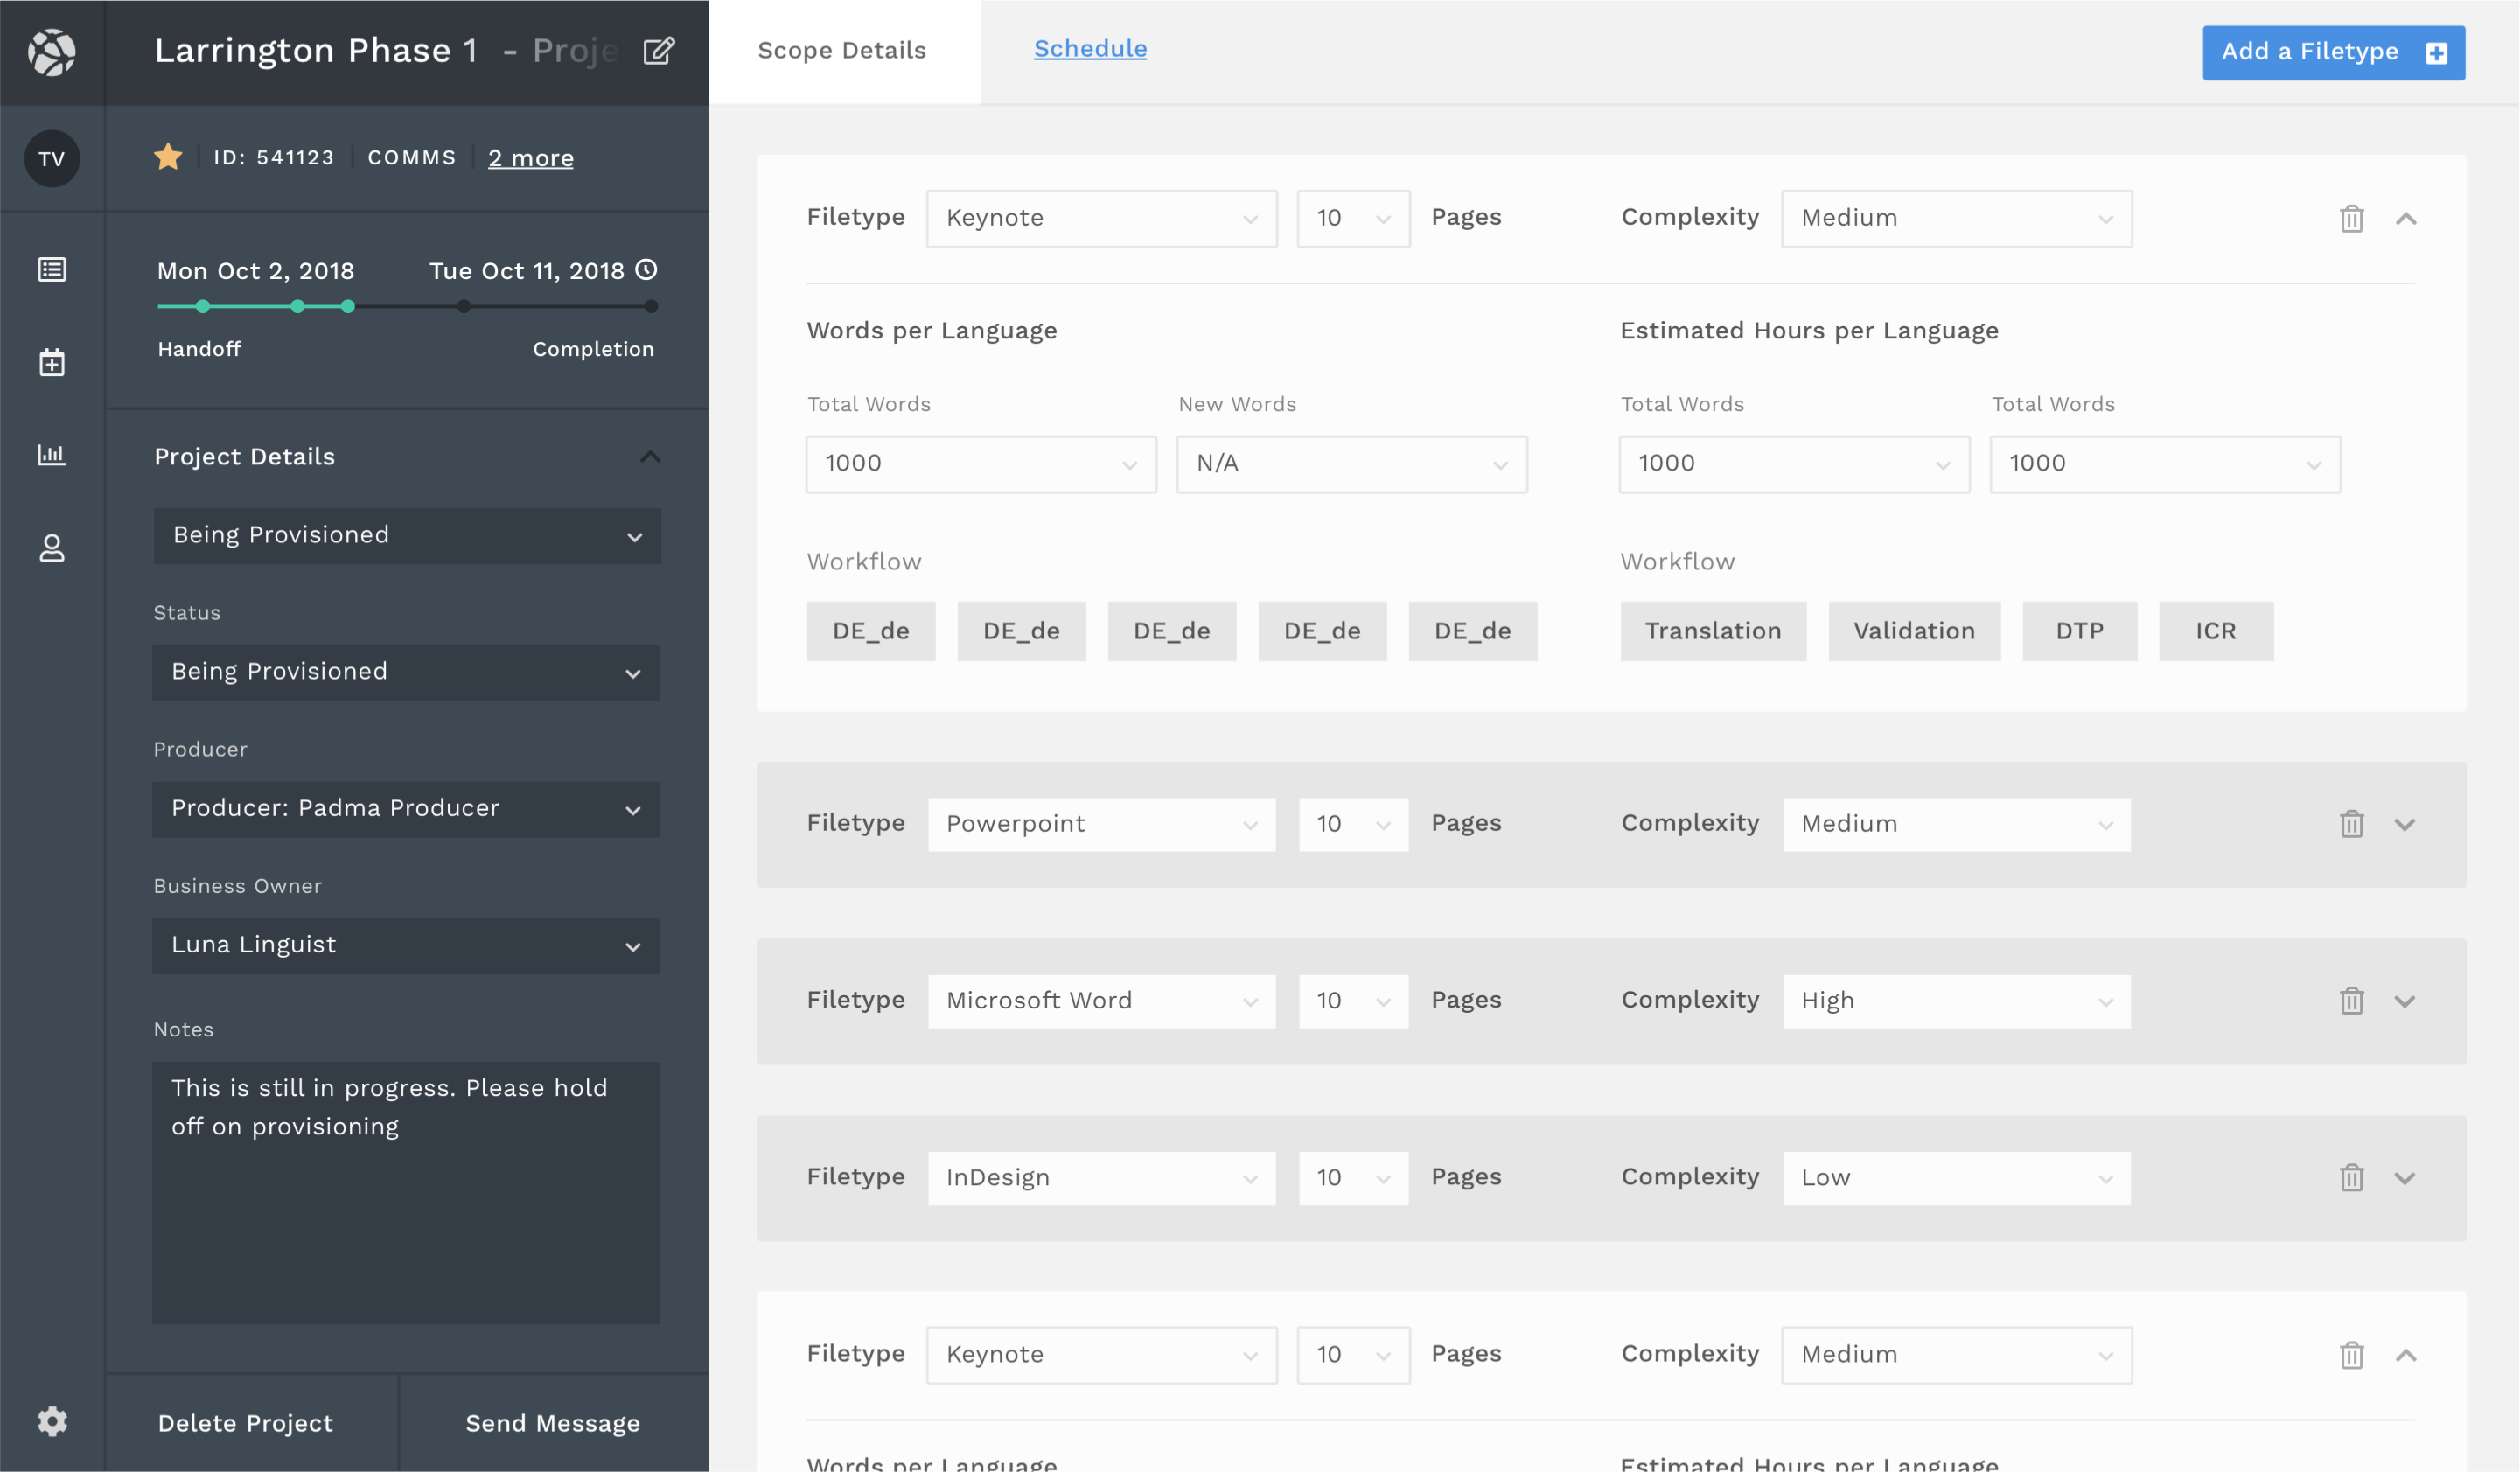Edit the project title pencil icon
The height and width of the screenshot is (1472, 2520).
[658, 51]
